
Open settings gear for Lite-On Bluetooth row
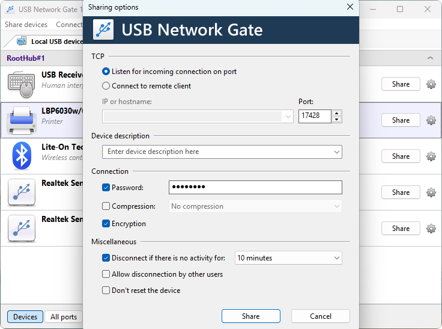431,156
